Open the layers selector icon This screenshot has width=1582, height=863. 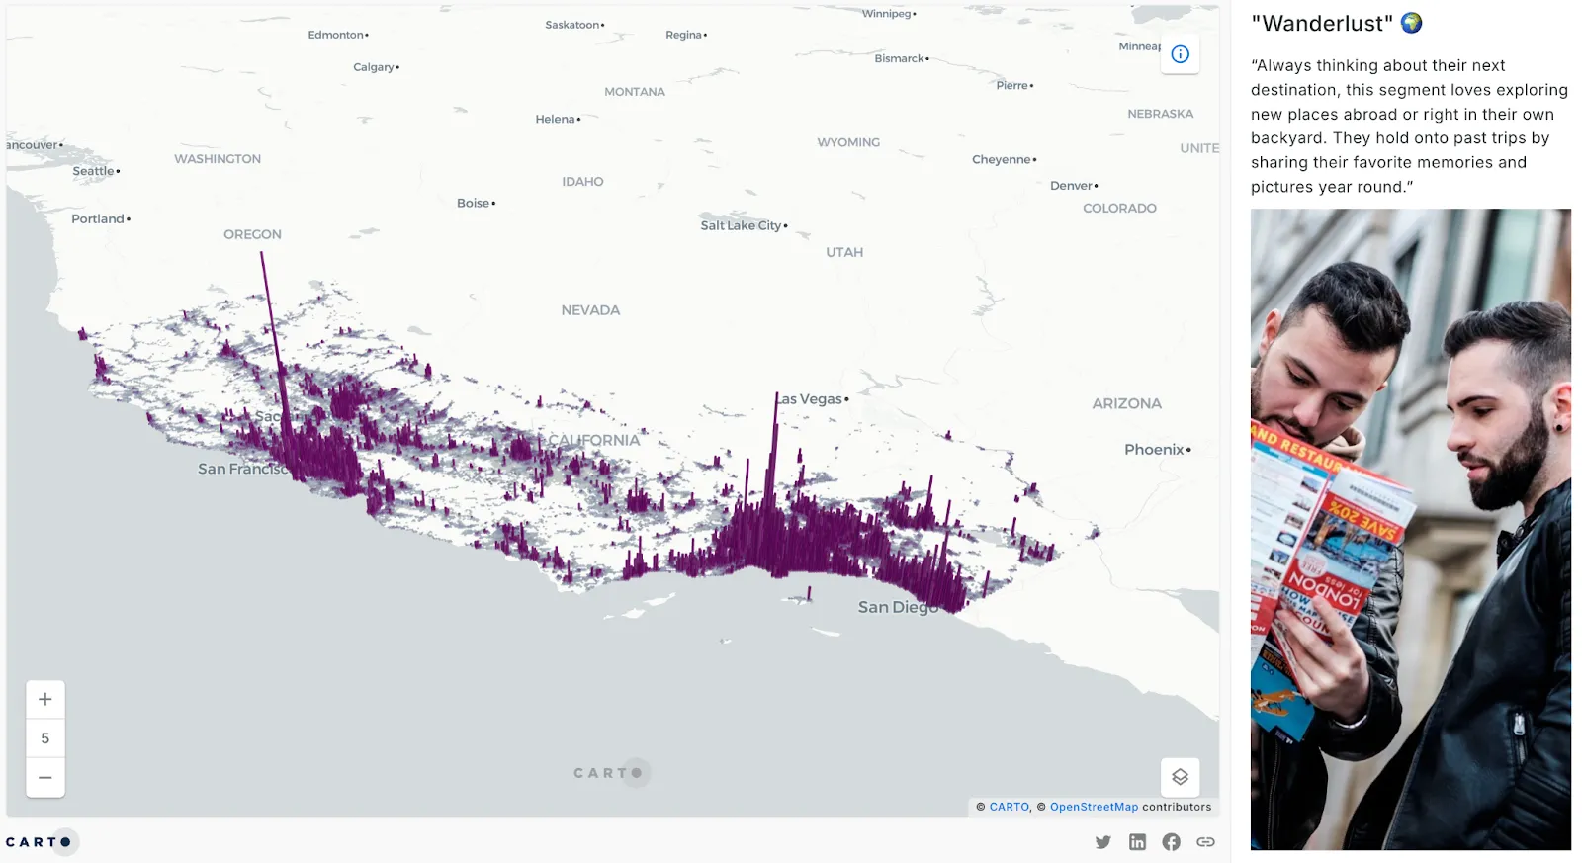(x=1180, y=777)
